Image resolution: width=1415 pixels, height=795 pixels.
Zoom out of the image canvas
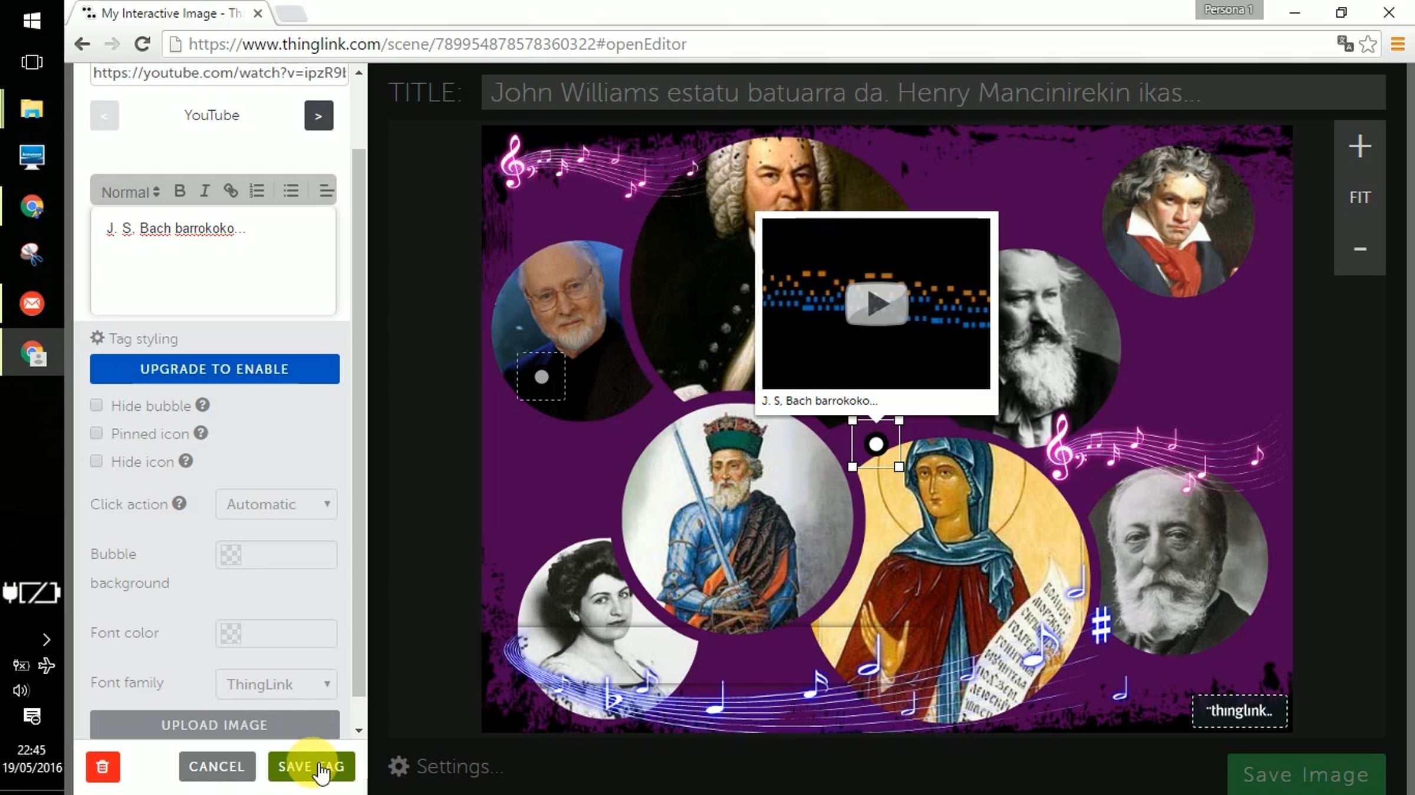coord(1360,249)
